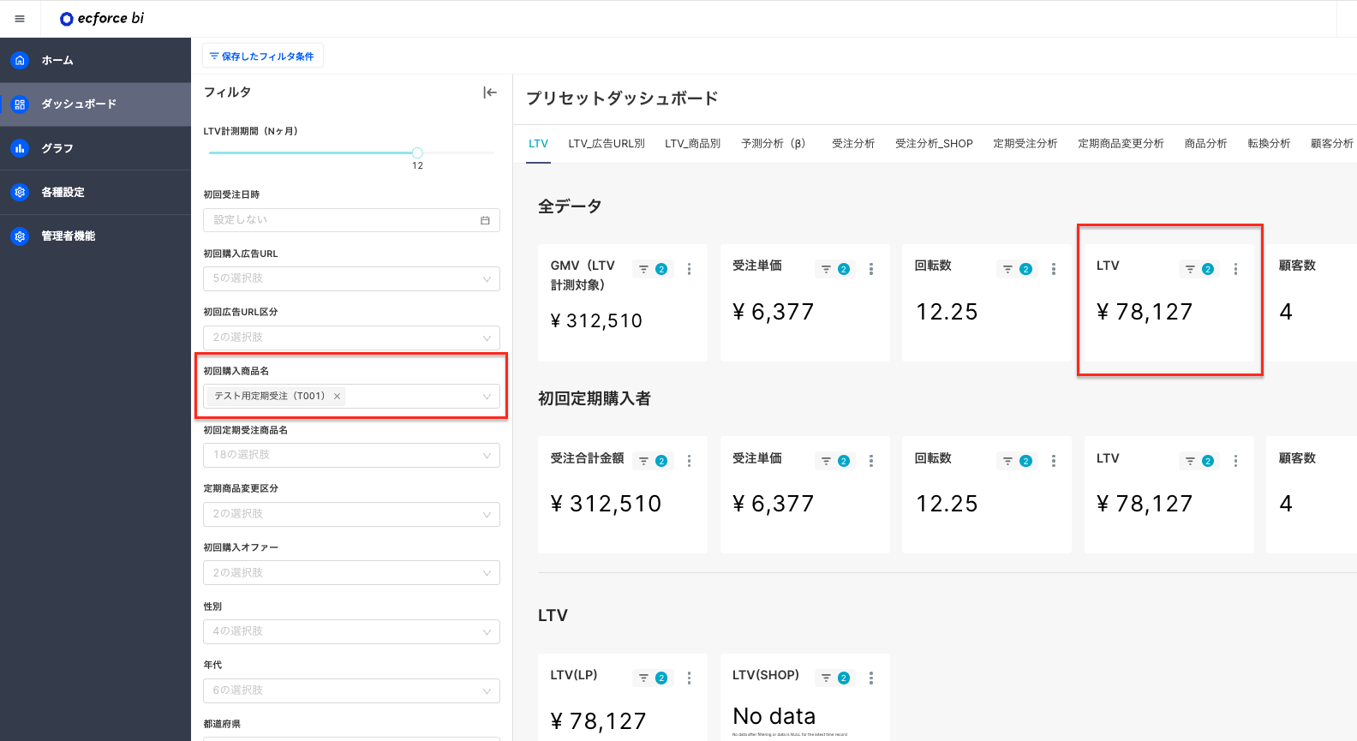Open more options on LTV(LP) card

click(x=689, y=678)
